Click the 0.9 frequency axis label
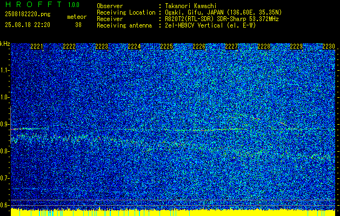The image size is (340, 216). (5, 124)
